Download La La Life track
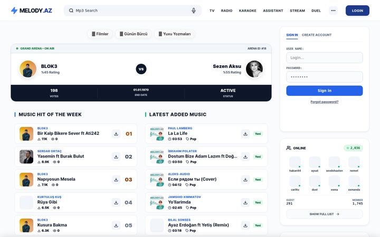 click(x=245, y=134)
